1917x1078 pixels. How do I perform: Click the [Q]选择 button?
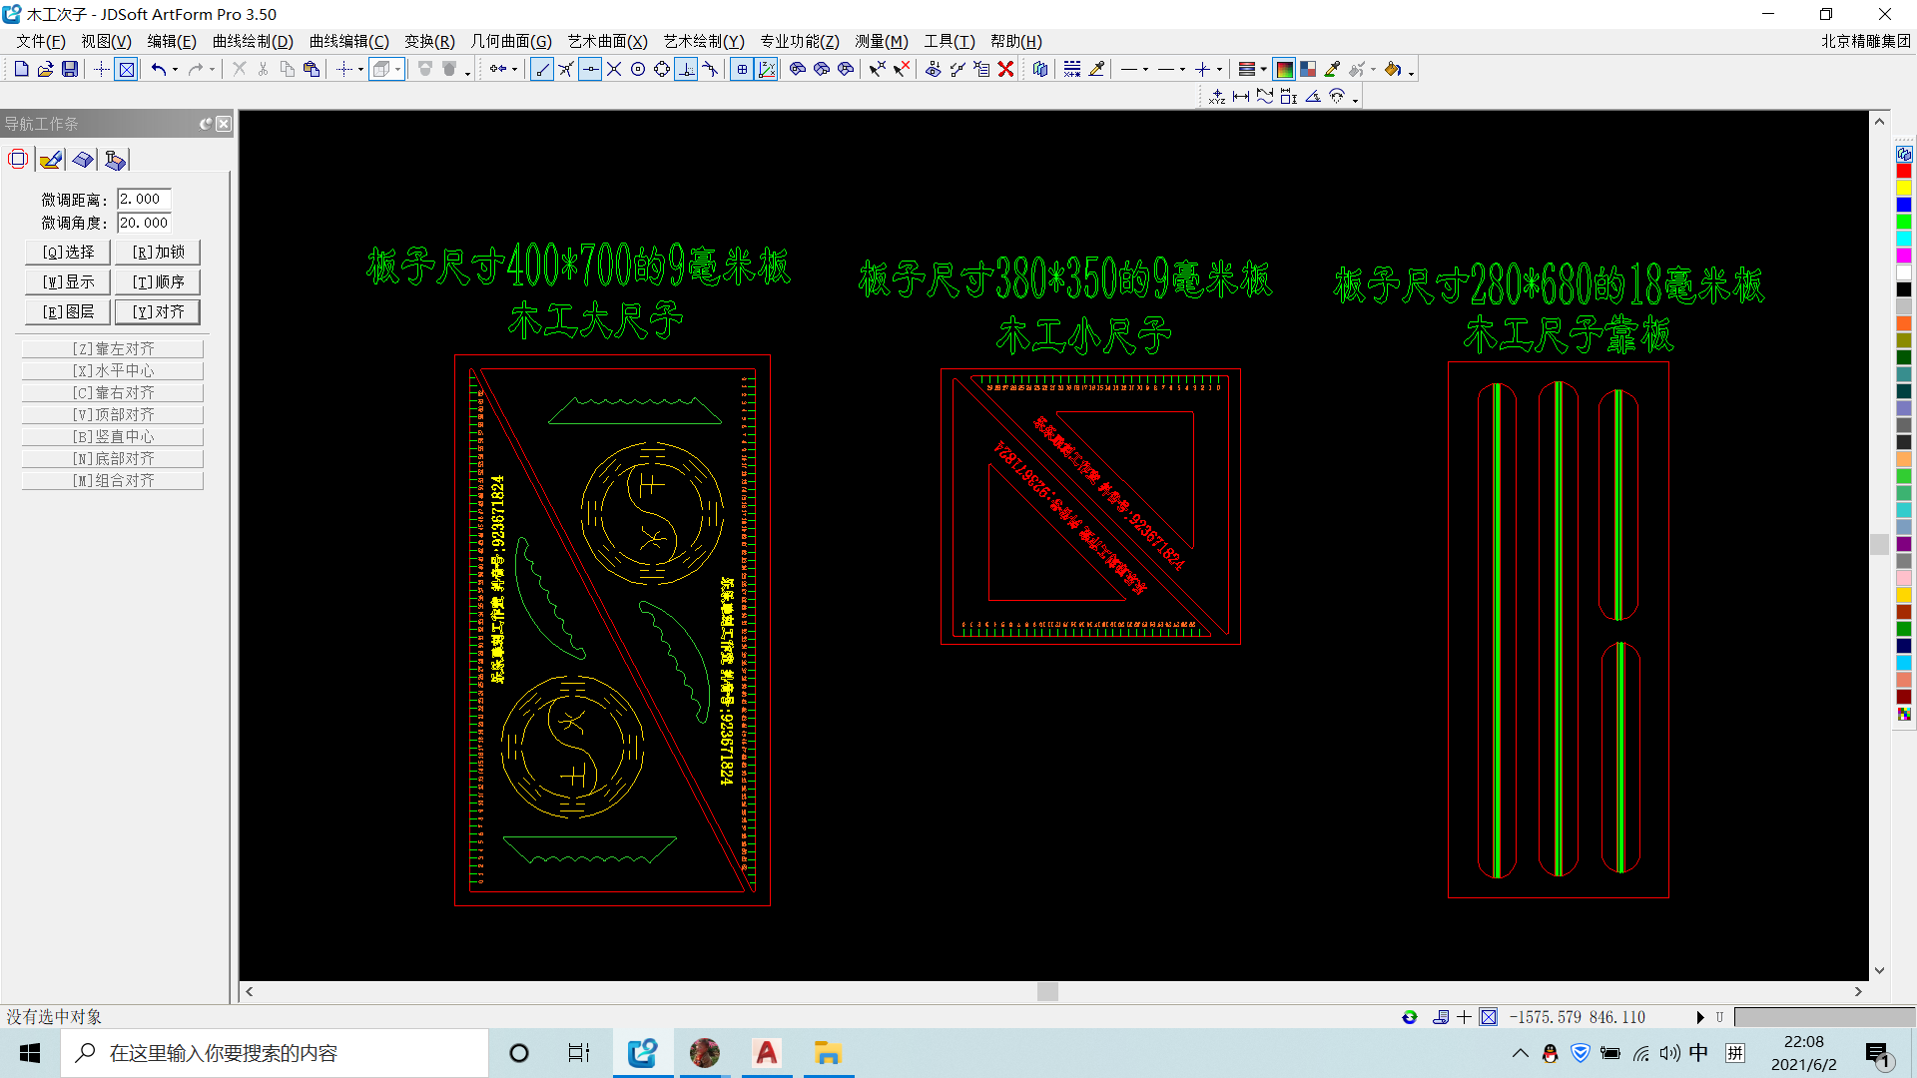coord(68,252)
